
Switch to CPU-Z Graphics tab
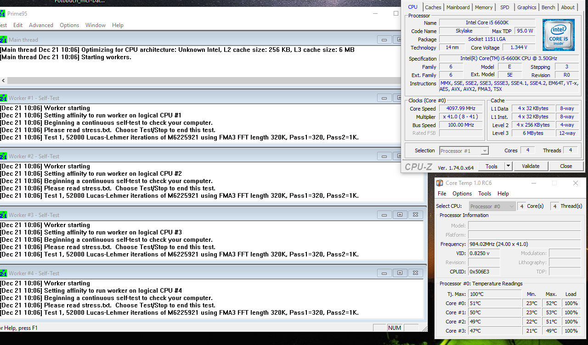click(526, 7)
